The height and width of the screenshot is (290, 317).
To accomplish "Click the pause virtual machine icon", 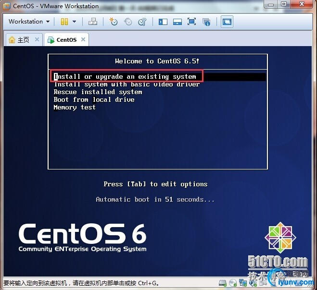I will point(64,22).
